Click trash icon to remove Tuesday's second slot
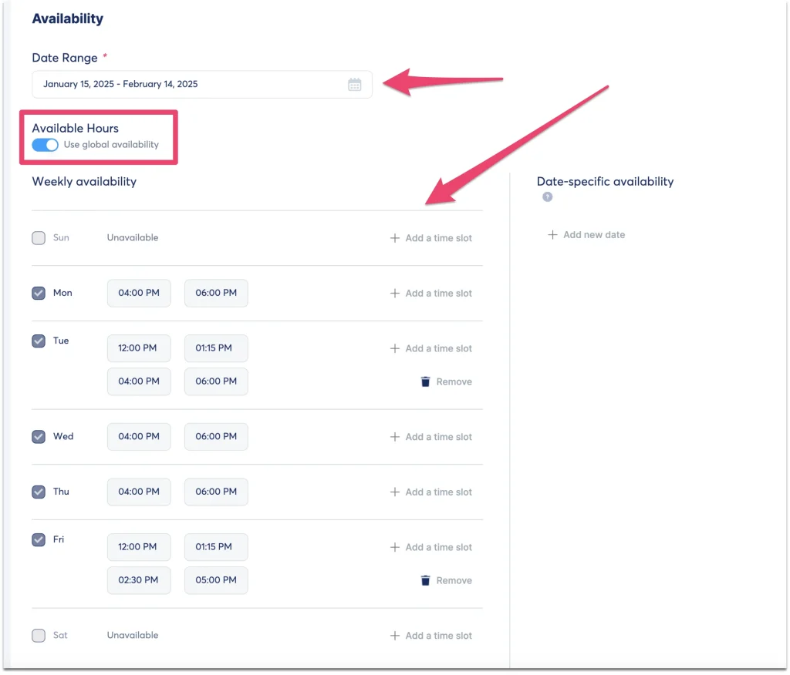Image resolution: width=790 pixels, height=675 pixels. 425,381
